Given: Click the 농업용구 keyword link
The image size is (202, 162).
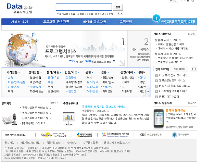Looking at the screenshot, I should click(x=82, y=14).
